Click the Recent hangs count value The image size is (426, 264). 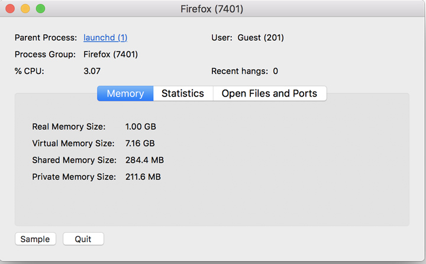pos(275,71)
